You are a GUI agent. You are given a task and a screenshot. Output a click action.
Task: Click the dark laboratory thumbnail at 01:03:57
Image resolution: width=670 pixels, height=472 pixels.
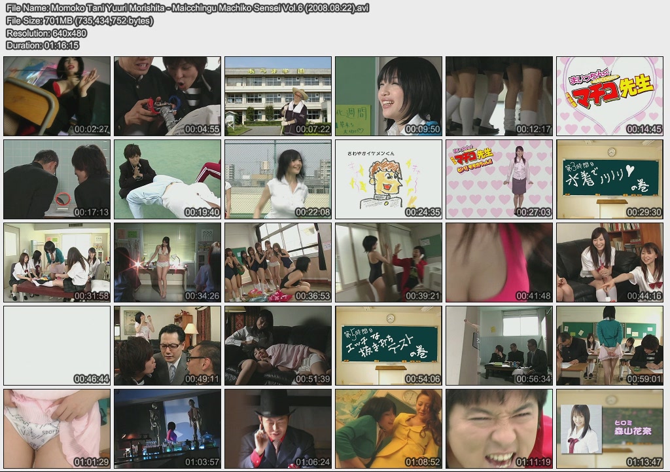(167, 429)
